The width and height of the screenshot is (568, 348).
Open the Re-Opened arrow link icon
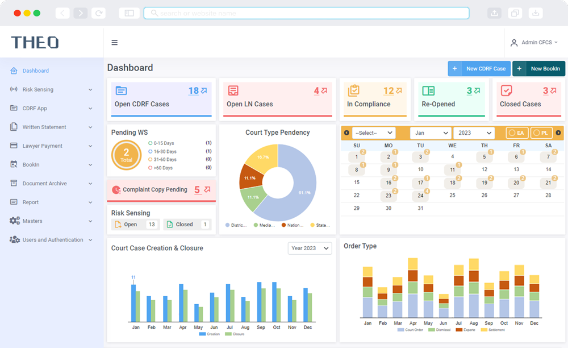(x=477, y=90)
